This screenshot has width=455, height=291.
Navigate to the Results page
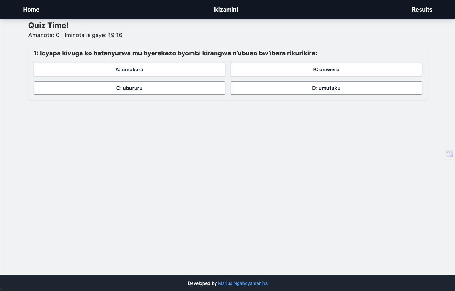[x=422, y=10]
